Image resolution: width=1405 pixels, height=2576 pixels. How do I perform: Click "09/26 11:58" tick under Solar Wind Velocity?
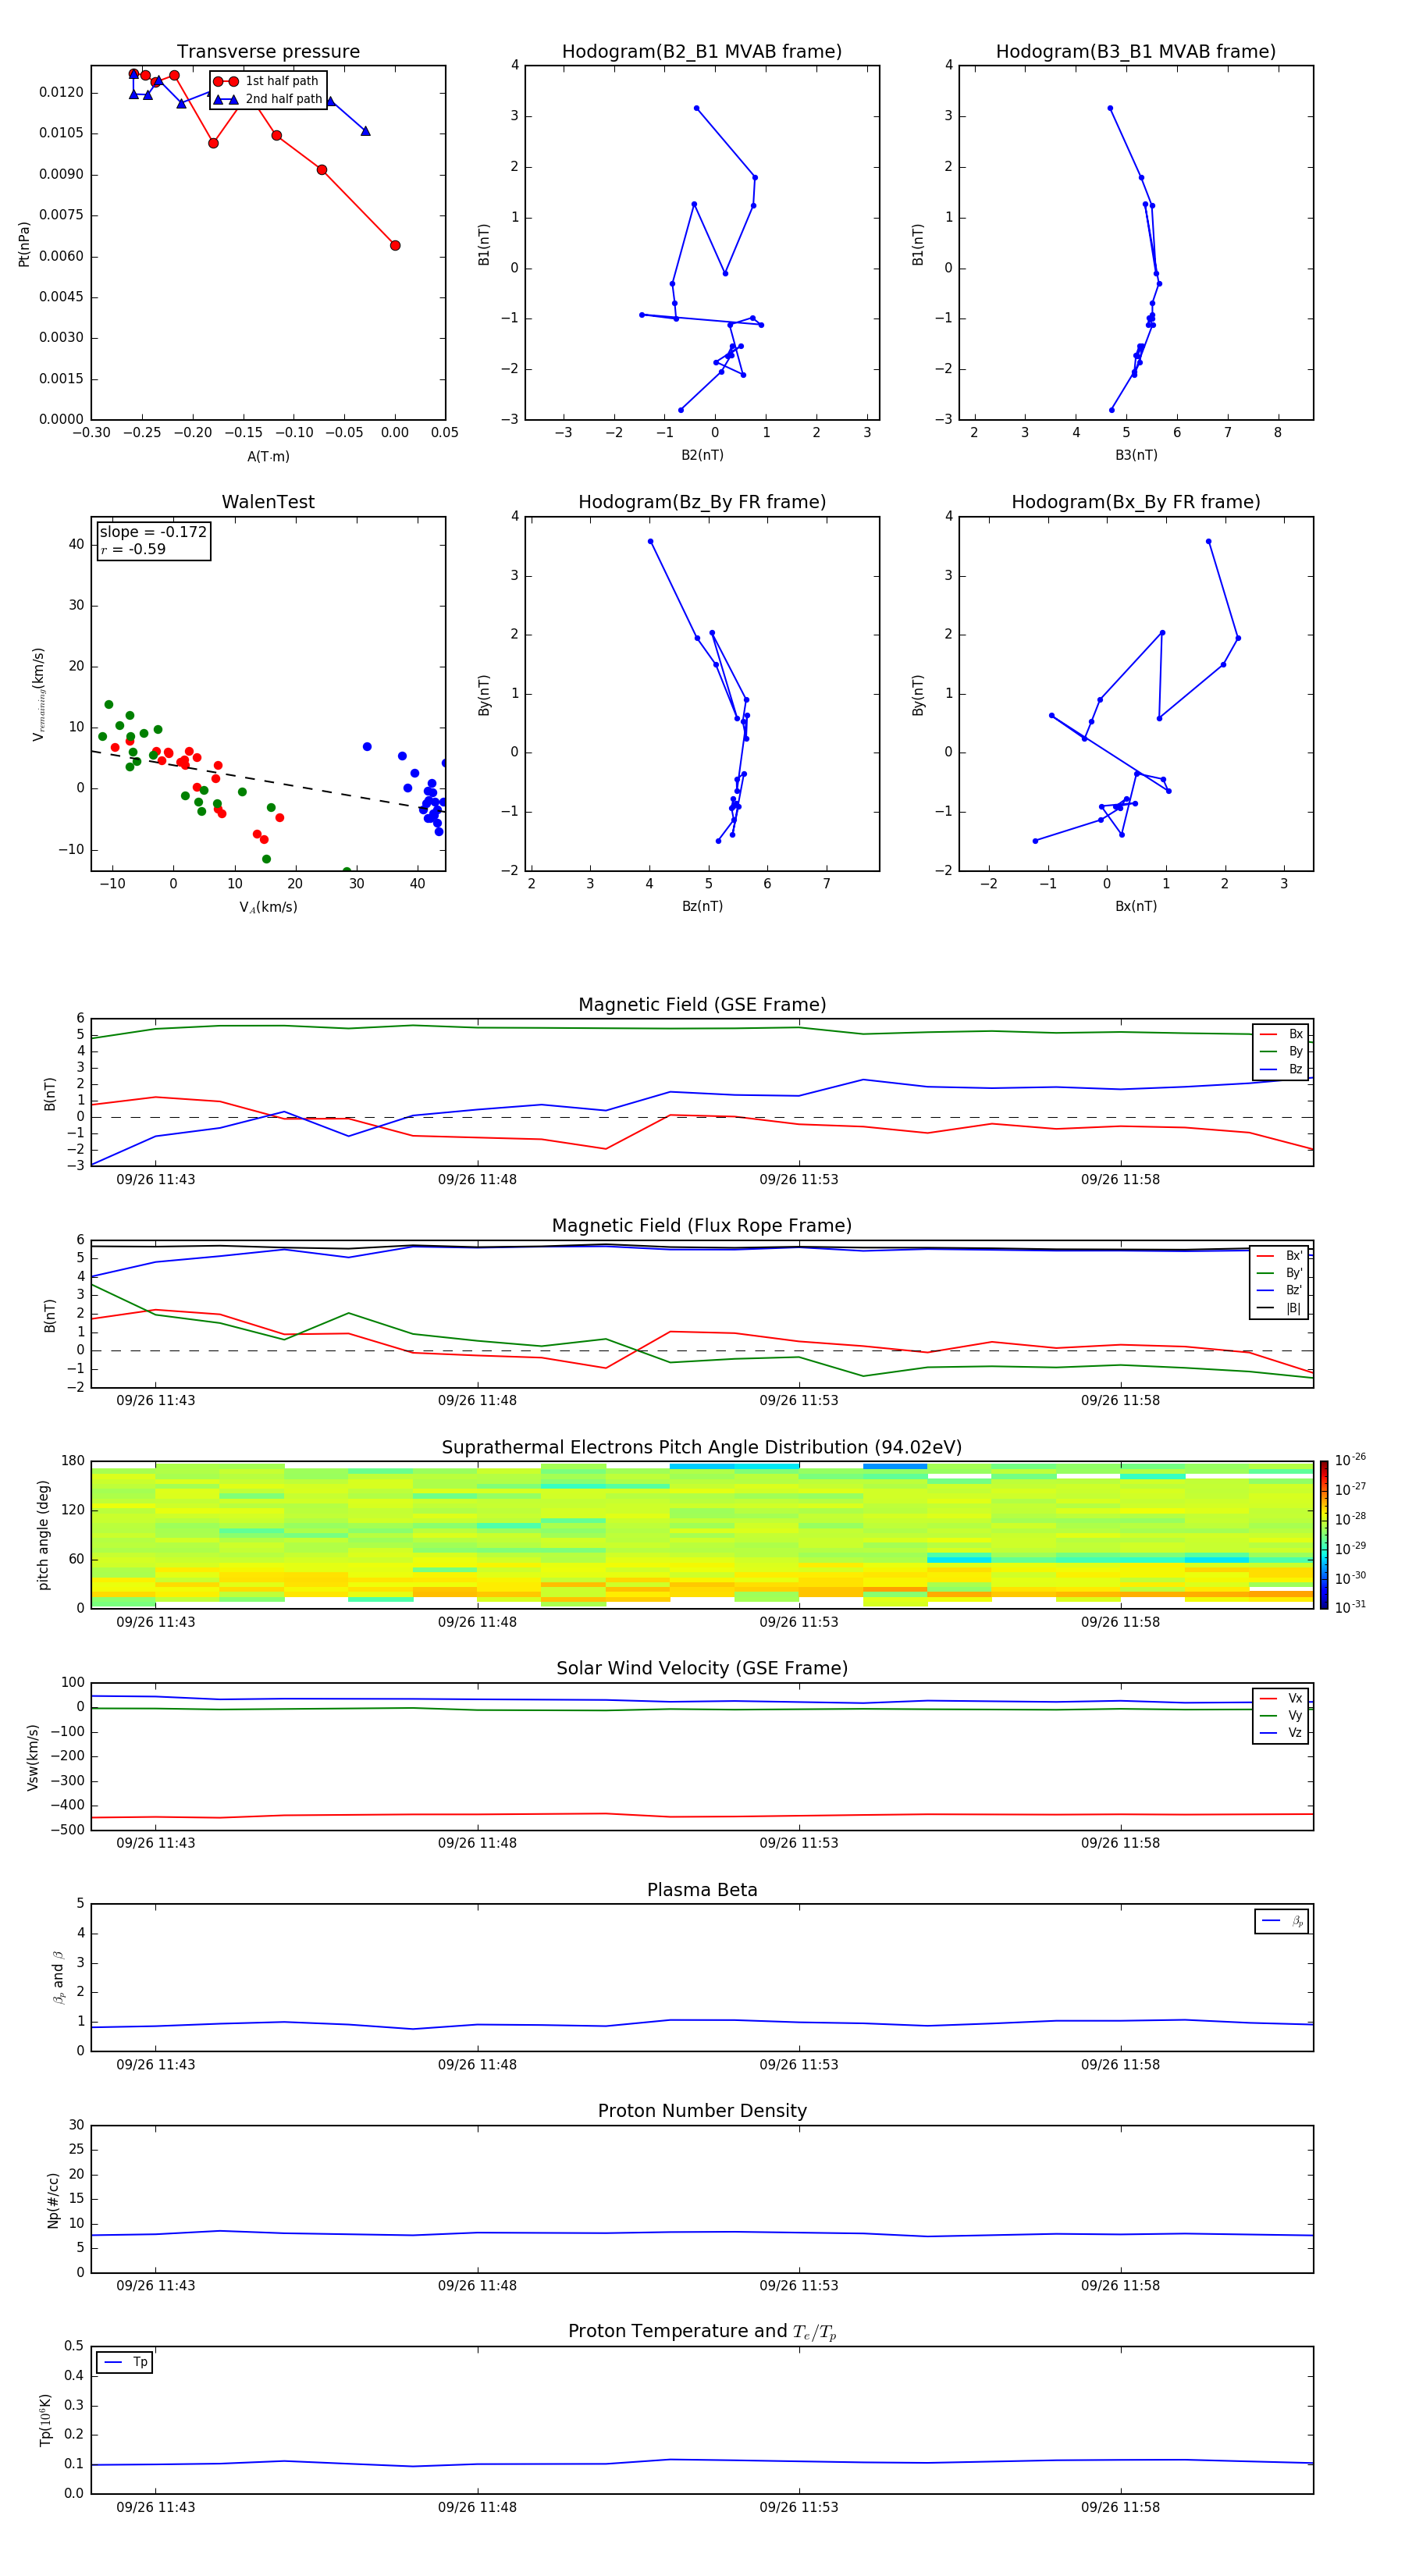[x=1120, y=1843]
